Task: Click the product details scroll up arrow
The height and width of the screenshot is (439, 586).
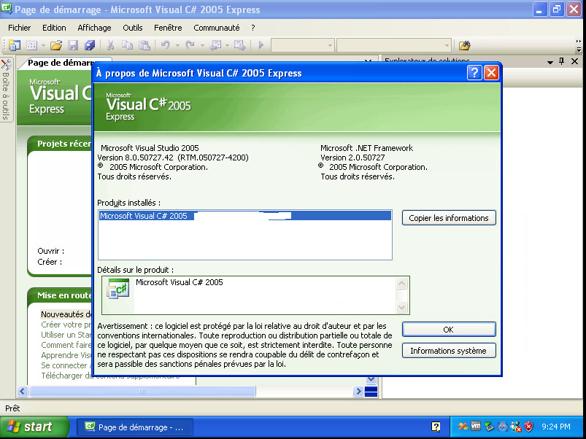Action: 402,284
